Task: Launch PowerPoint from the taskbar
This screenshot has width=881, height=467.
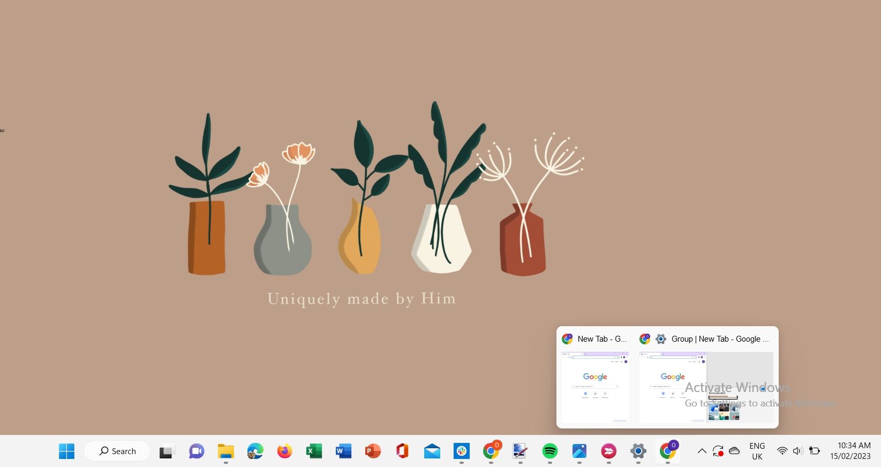Action: (373, 451)
